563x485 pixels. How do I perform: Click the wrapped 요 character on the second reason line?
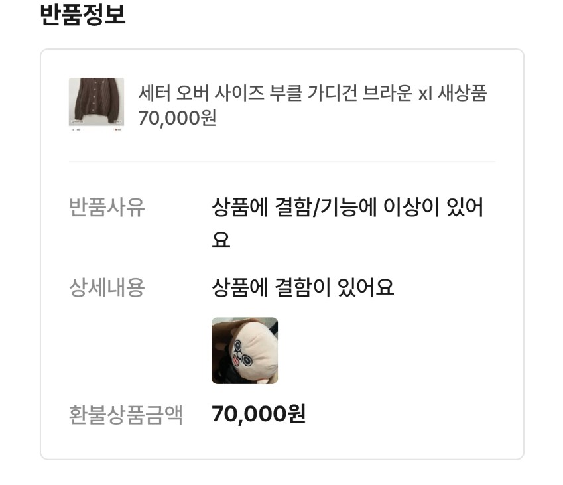(x=221, y=240)
